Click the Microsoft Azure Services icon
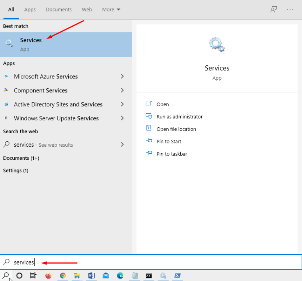Screen dimensions: 302x281 point(6,76)
